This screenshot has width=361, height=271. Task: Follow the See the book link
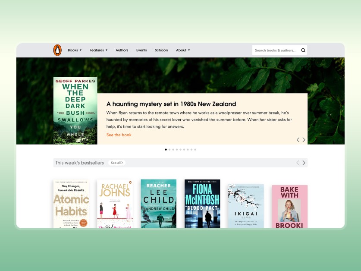[x=119, y=135]
